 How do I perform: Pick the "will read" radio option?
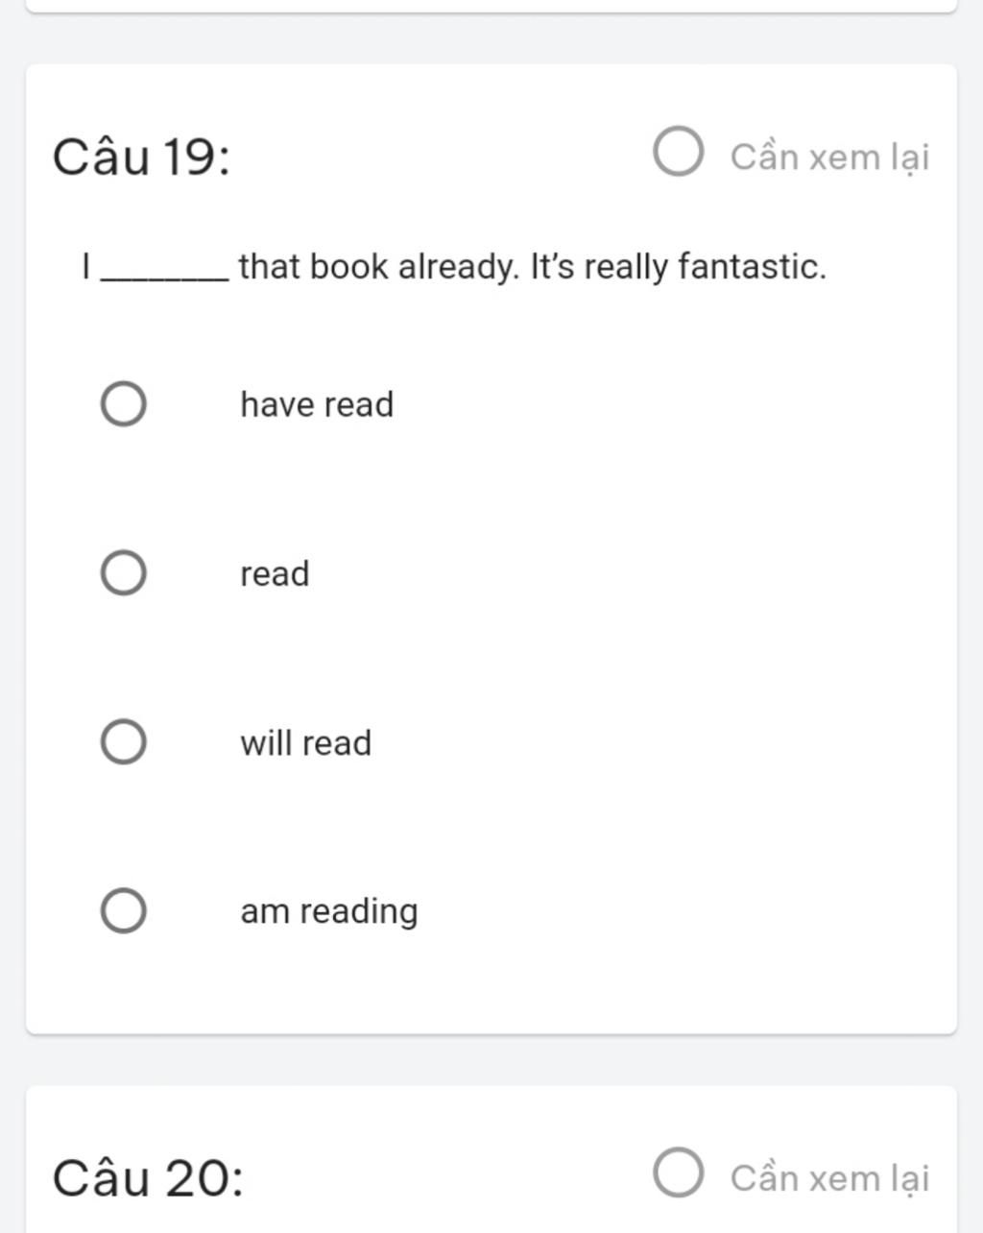(124, 742)
